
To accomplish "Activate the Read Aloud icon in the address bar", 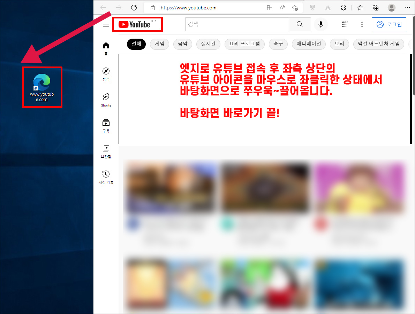I will tap(282, 8).
